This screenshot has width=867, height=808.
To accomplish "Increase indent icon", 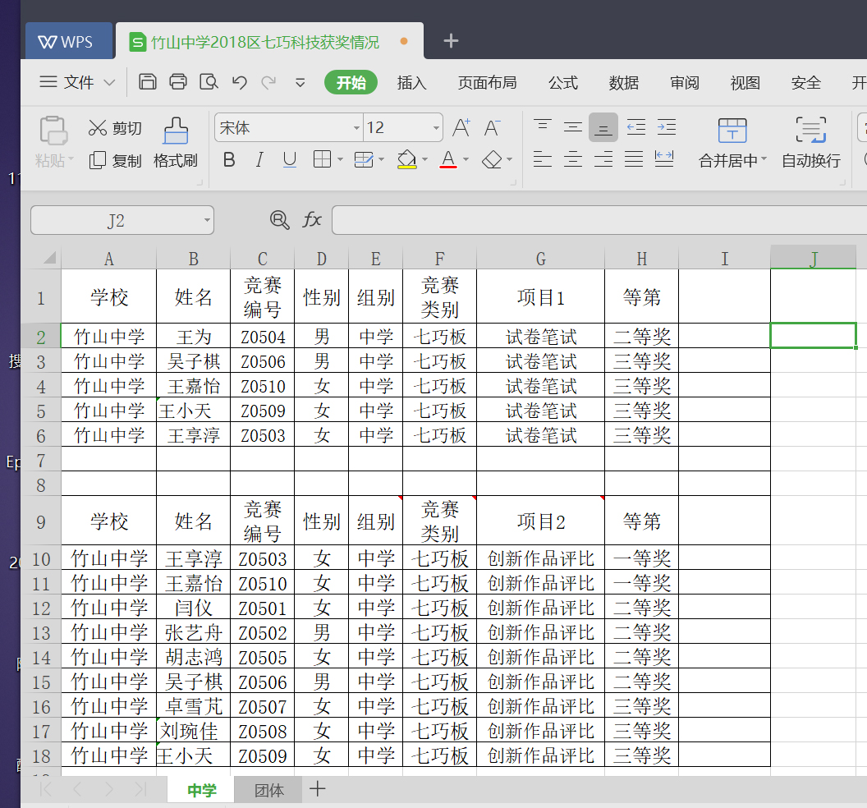I will point(667,127).
